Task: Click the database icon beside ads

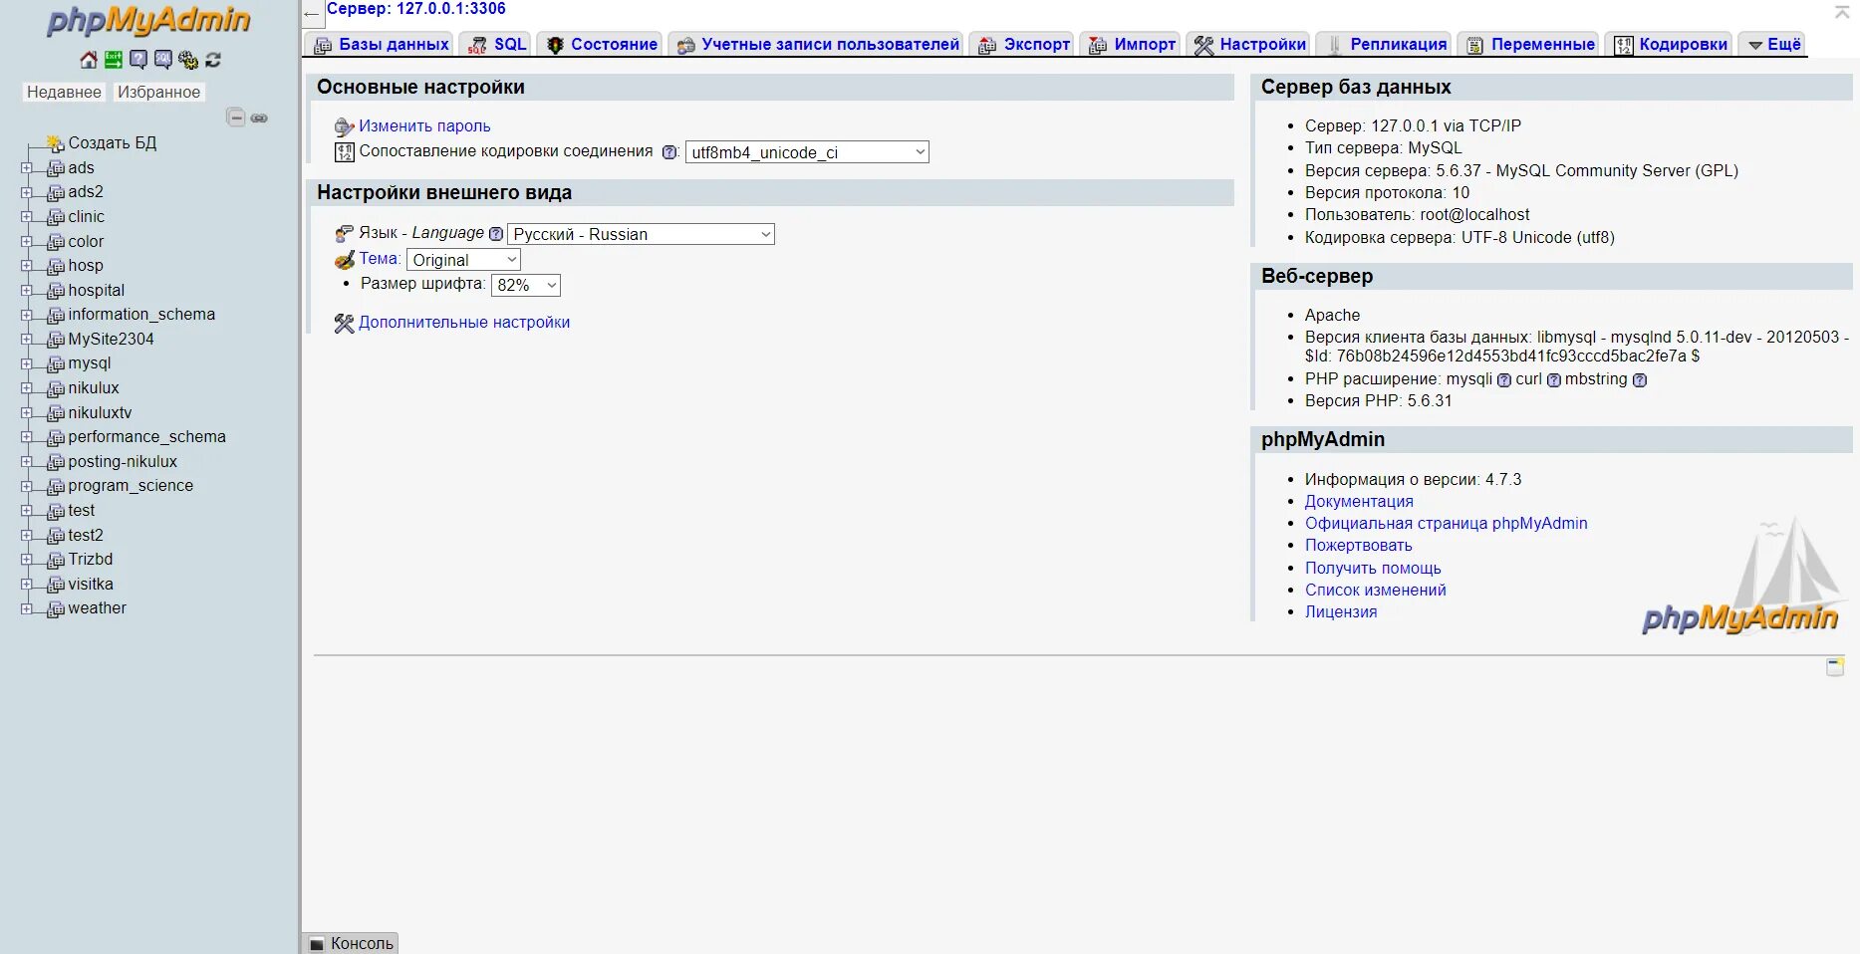Action: (x=56, y=168)
